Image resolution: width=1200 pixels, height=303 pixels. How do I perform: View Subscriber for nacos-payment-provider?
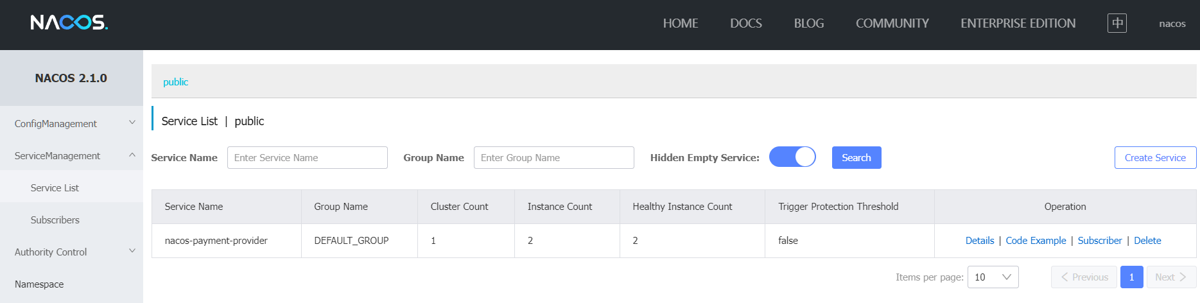1100,241
